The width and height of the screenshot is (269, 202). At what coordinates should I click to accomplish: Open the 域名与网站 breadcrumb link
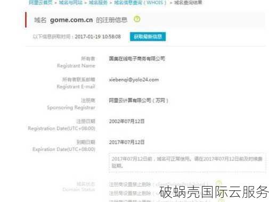pos(70,3)
